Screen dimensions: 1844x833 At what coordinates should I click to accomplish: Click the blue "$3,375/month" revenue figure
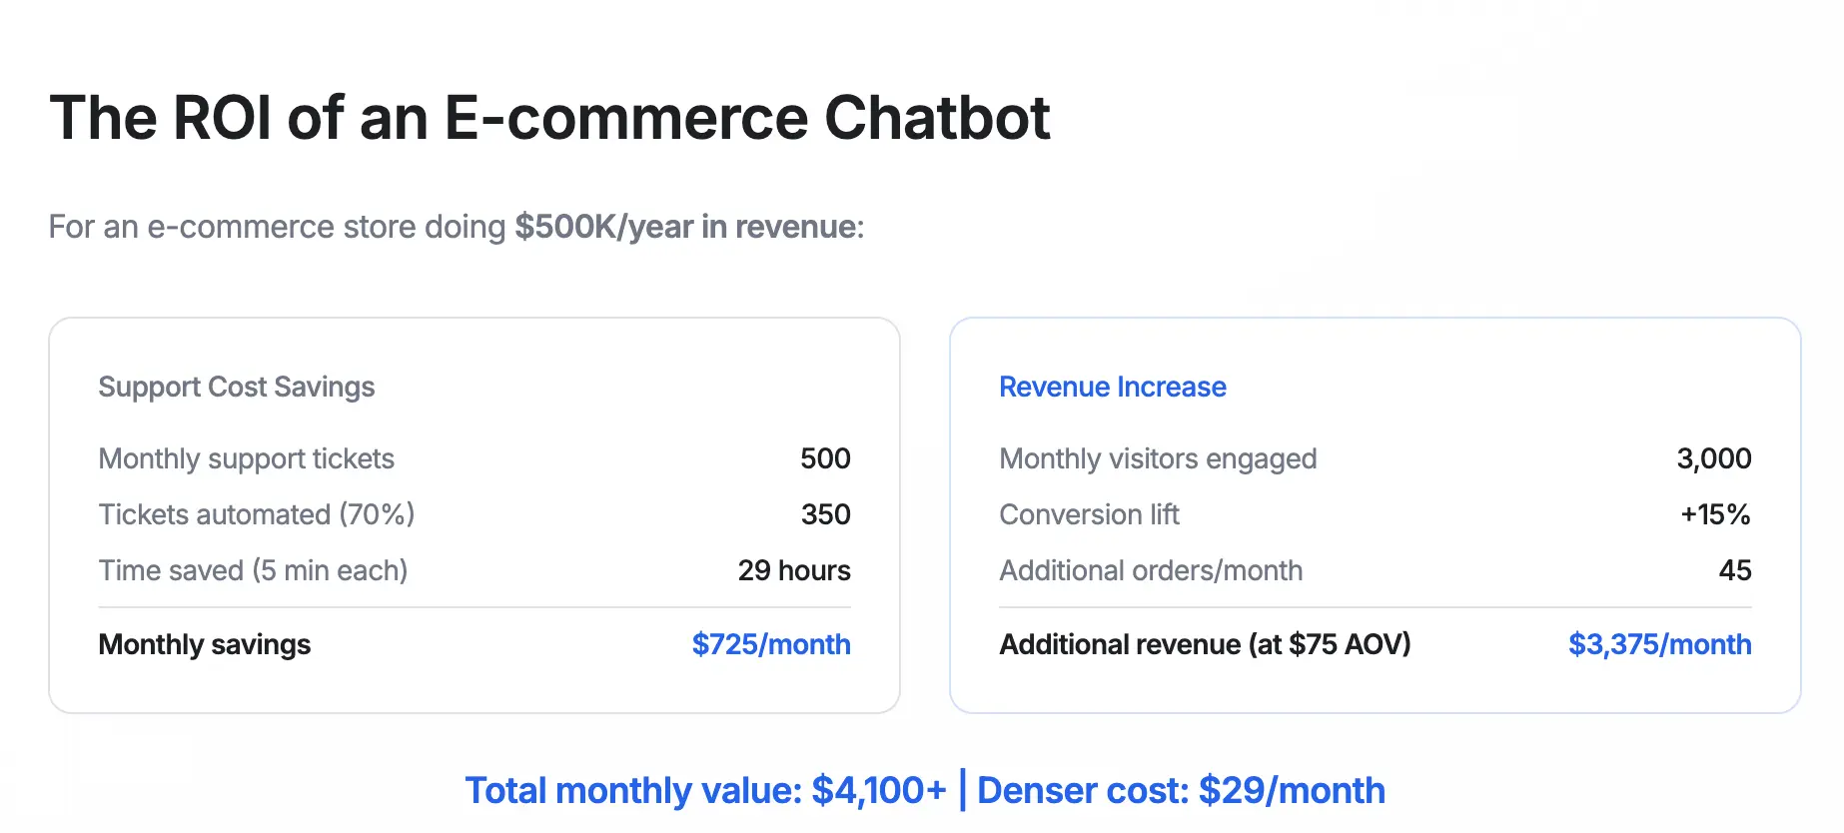pyautogui.click(x=1659, y=644)
